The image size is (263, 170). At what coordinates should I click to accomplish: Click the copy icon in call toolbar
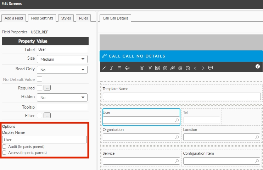[x=112, y=68]
